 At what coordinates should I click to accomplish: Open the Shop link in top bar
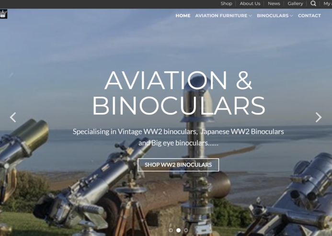click(226, 4)
